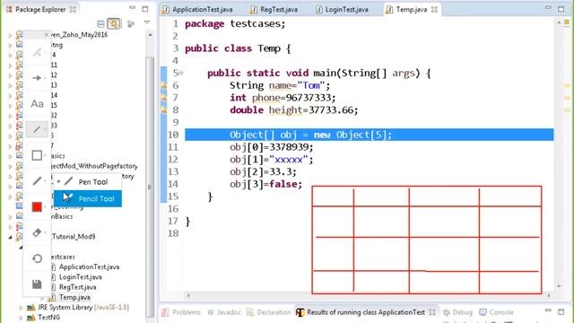574x323 pixels.
Task: Click the pen tool button in annotation toolbar
Action: coord(37,181)
